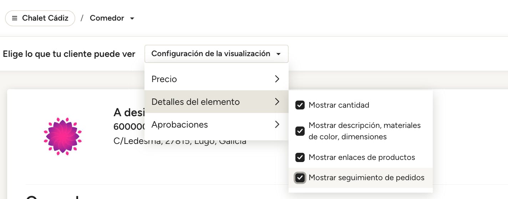Image resolution: width=508 pixels, height=199 pixels.
Task: Select Precio menu item
Action: pyautogui.click(x=164, y=79)
